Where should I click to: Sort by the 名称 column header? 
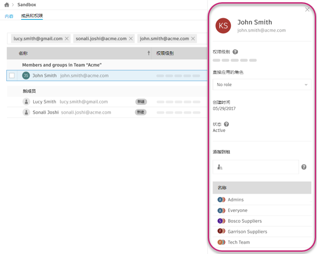tap(23, 53)
